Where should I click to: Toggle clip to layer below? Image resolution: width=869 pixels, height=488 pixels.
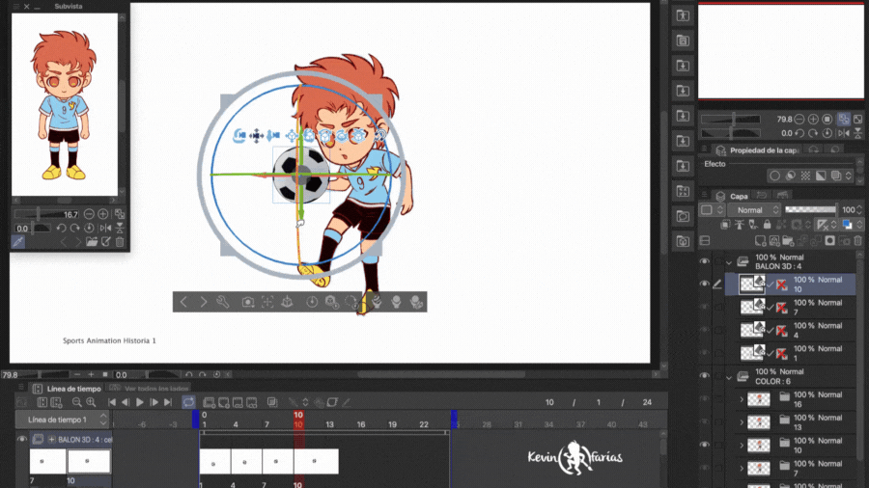725,225
